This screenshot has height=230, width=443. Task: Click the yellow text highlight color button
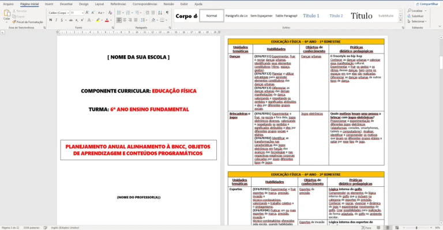[97, 20]
